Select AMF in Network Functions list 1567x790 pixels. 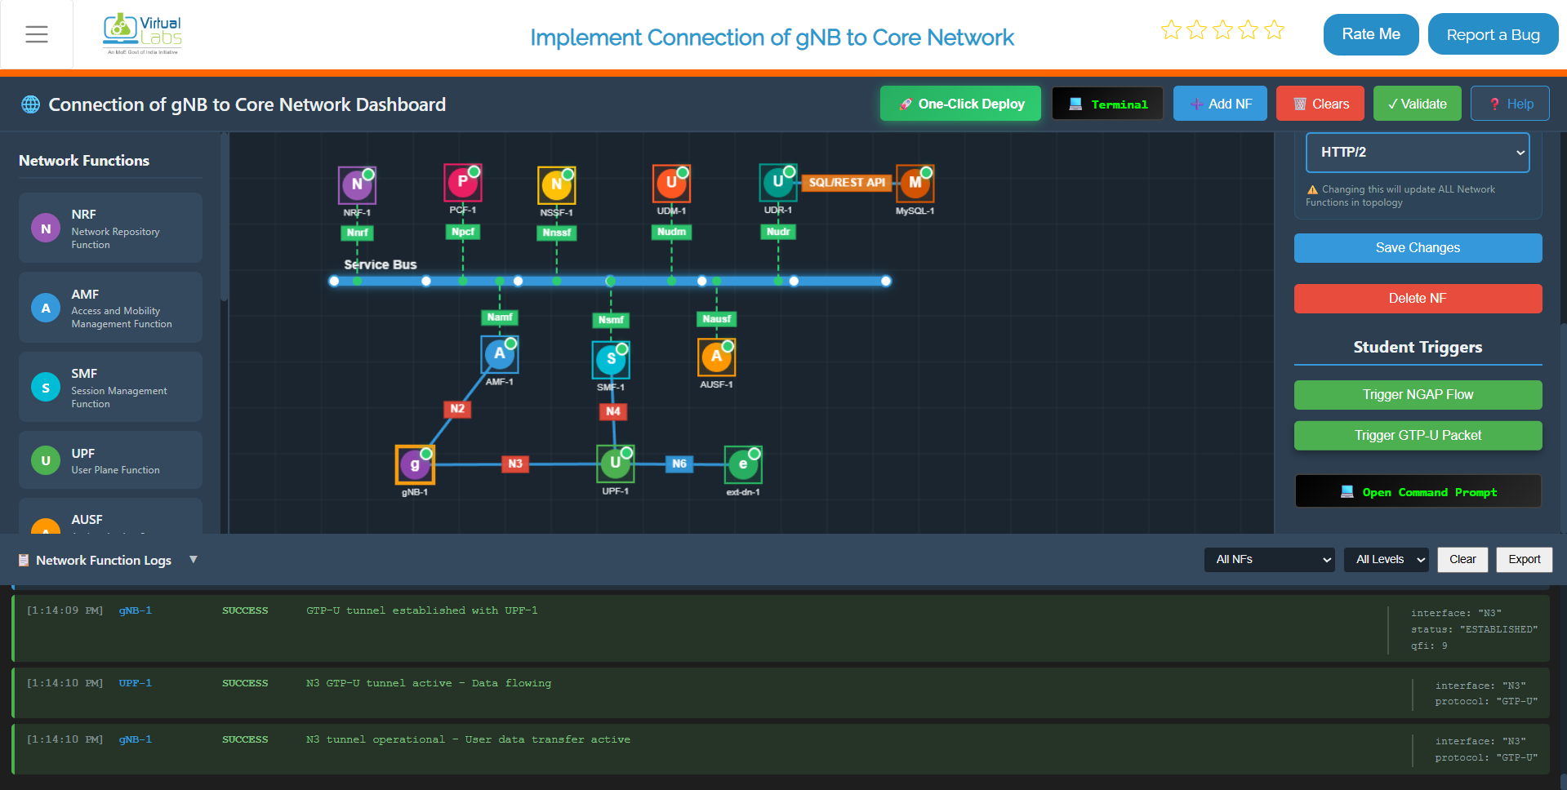110,308
